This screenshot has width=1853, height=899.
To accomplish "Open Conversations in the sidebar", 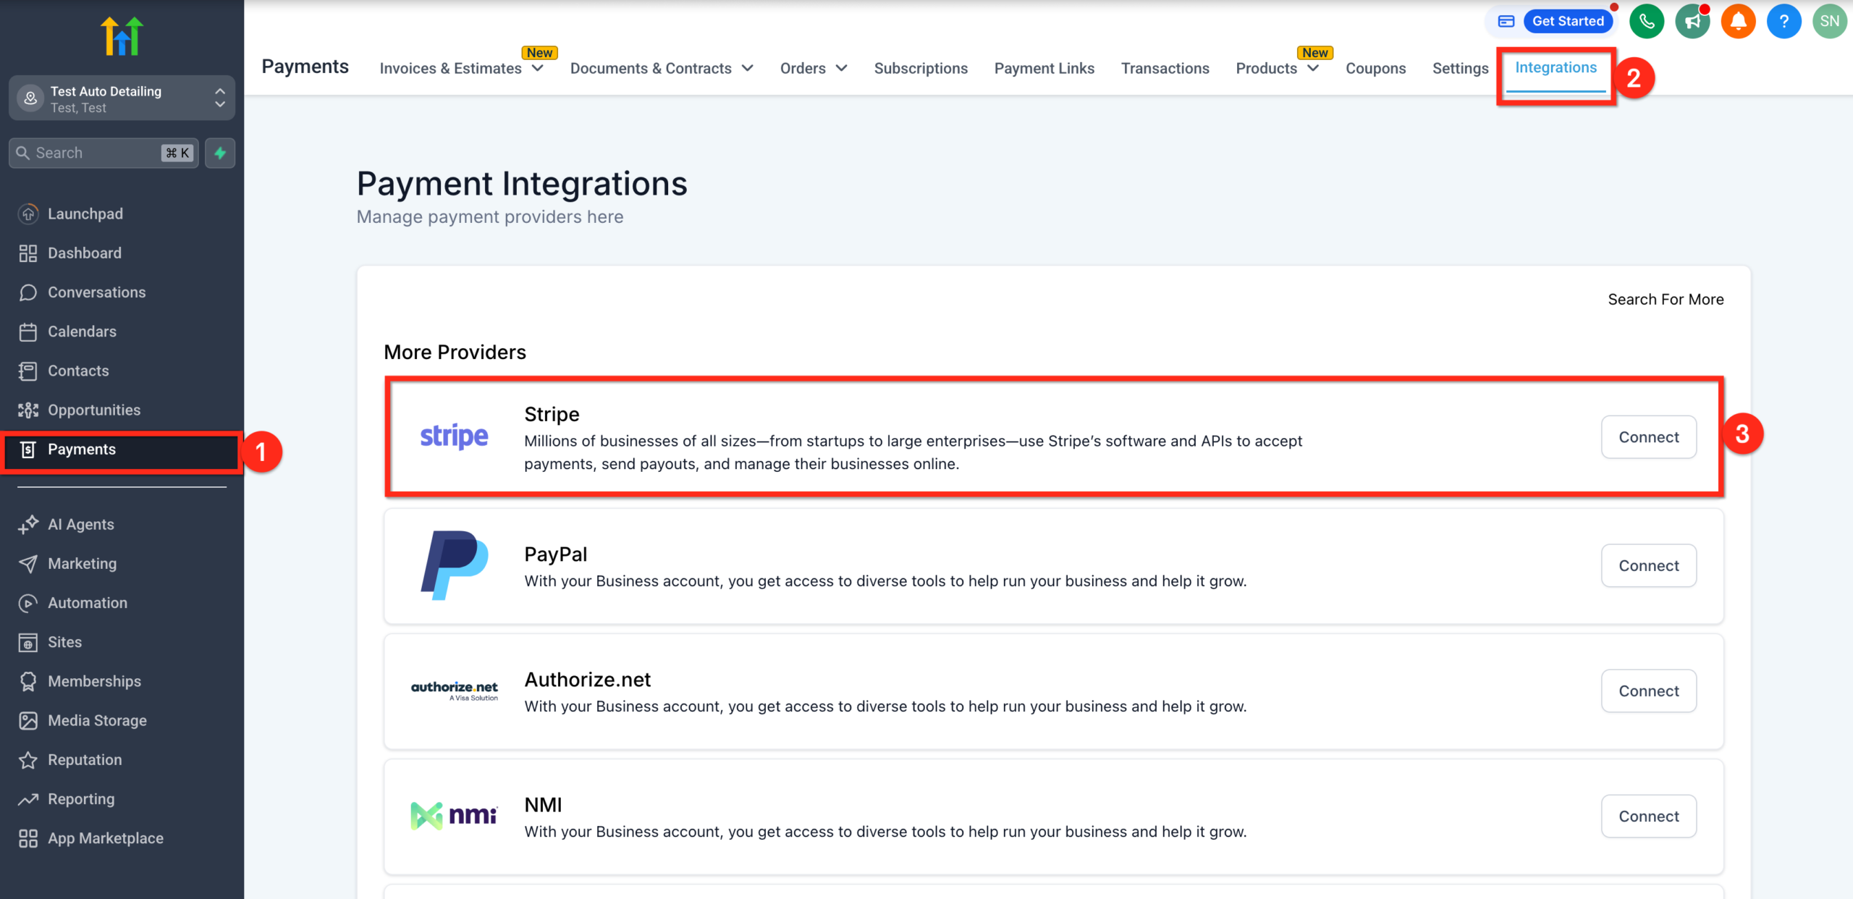I will [96, 292].
